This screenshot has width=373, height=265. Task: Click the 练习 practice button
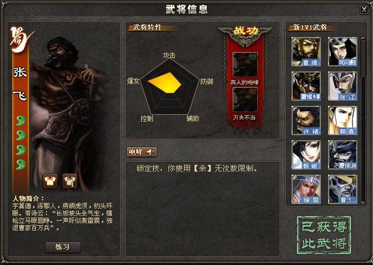click(x=63, y=247)
